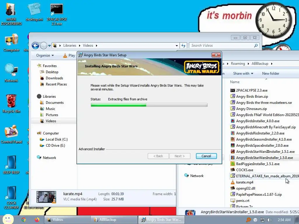Viewport: 299px width, 224px height.
Task: Click the 2:54 AM taskbar clock
Action: (x=284, y=220)
